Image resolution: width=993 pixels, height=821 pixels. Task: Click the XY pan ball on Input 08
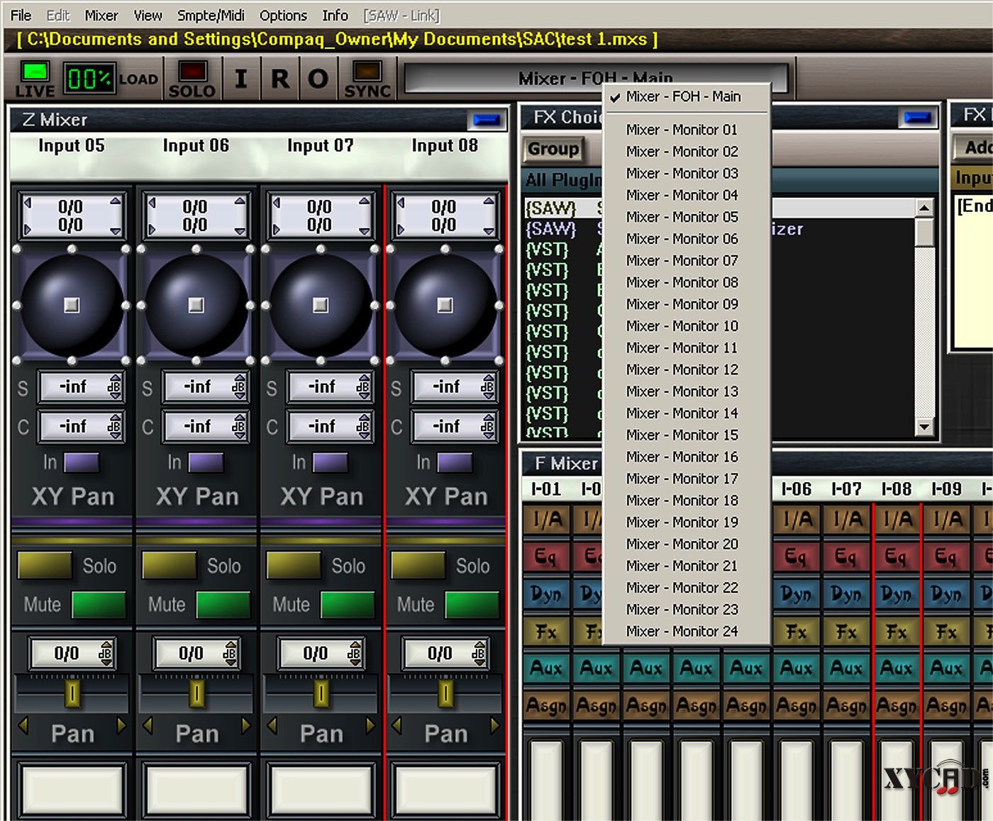[445, 305]
